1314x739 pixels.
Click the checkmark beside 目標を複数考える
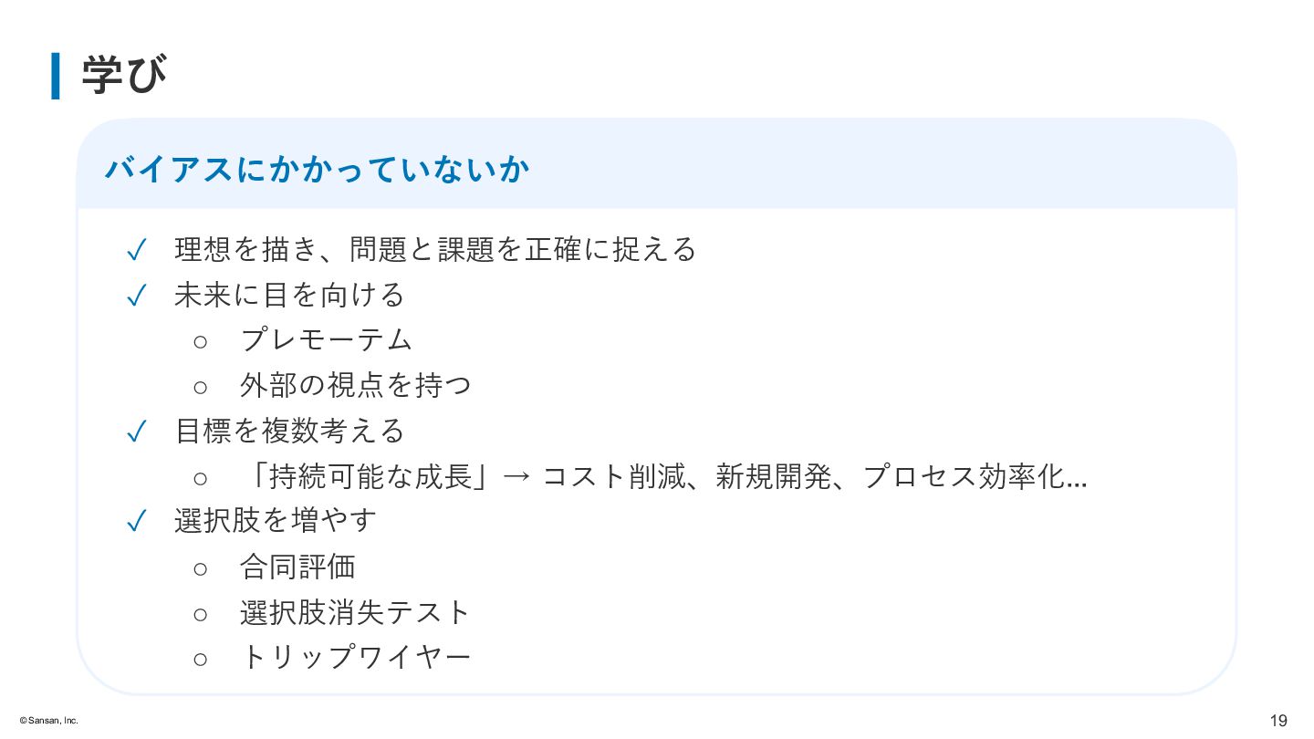[136, 432]
